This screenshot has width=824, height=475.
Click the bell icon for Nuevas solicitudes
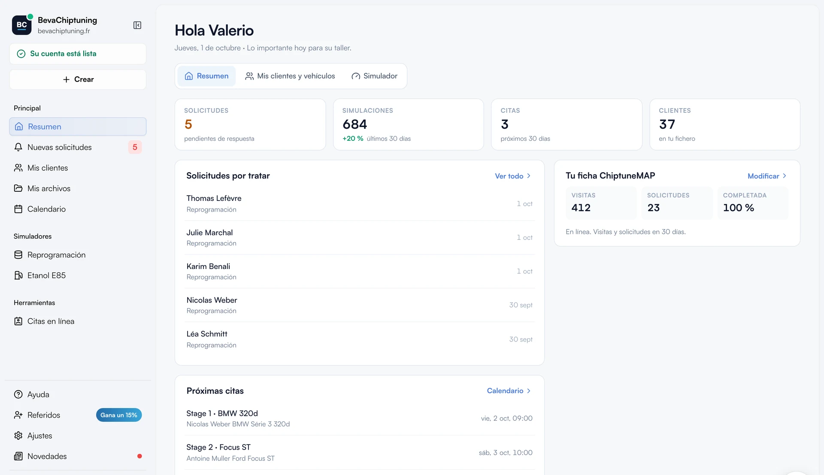click(x=18, y=147)
